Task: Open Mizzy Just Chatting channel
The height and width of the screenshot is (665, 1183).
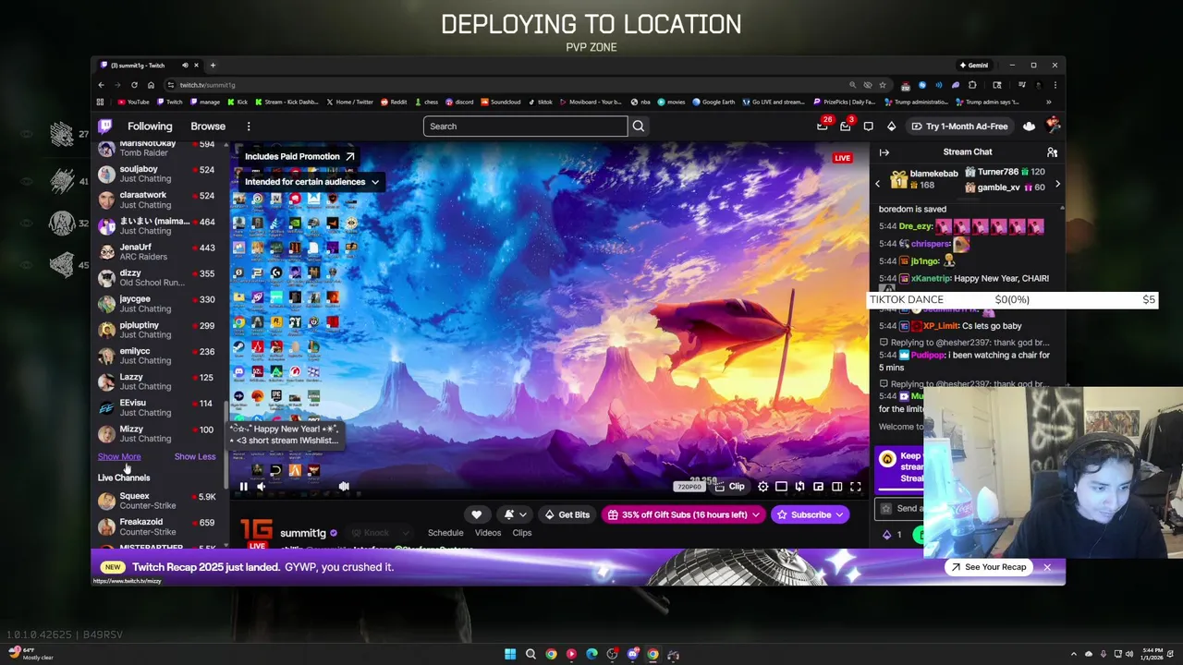Action: pyautogui.click(x=157, y=433)
